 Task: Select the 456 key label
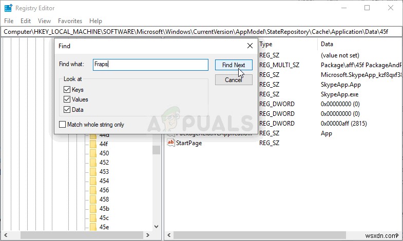pyautogui.click(x=104, y=190)
